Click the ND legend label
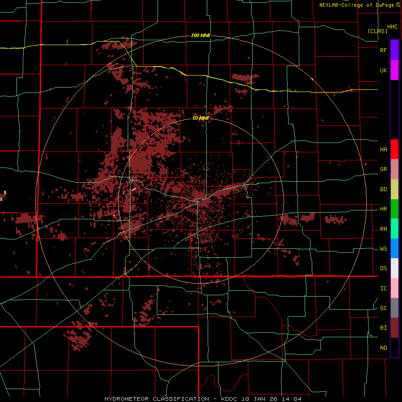Viewport: 402px width, 402px height. coord(383,348)
